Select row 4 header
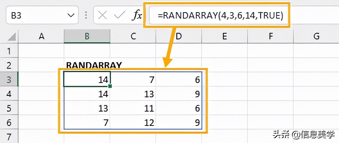 pyautogui.click(x=9, y=94)
